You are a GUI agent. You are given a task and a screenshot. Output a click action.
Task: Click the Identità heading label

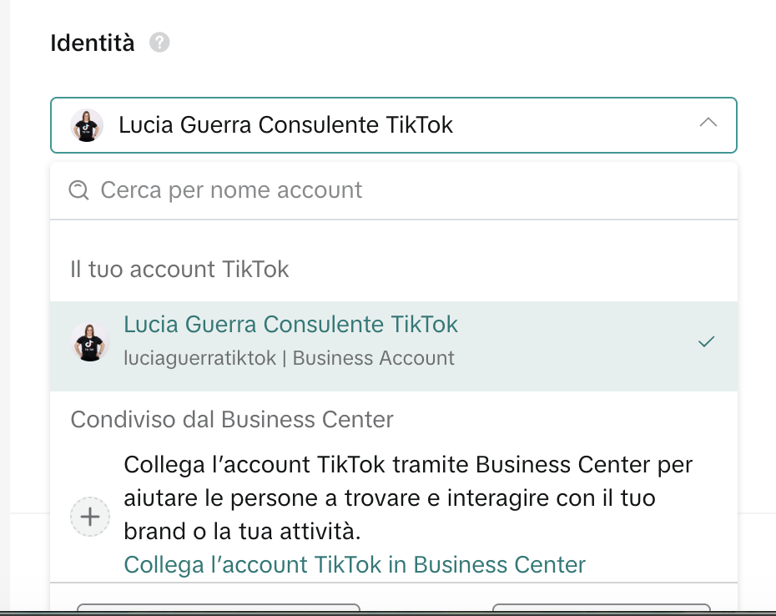(92, 43)
